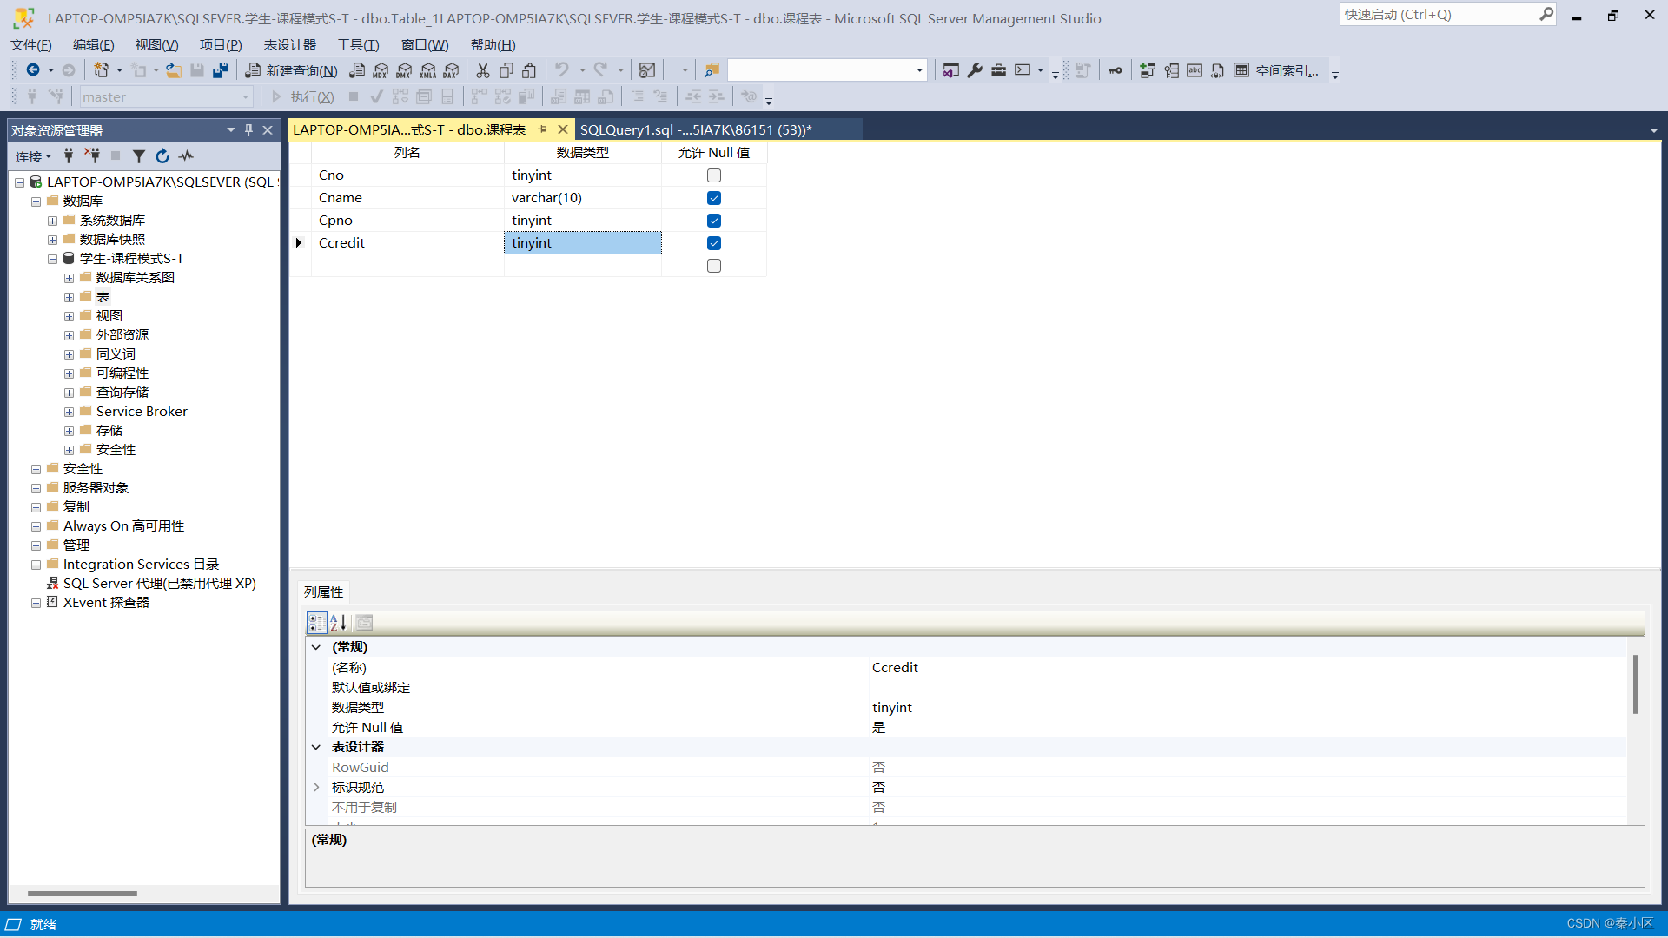Click the Fulltext Index abc icon
Viewport: 1668px width, 938px height.
pos(1195,70)
